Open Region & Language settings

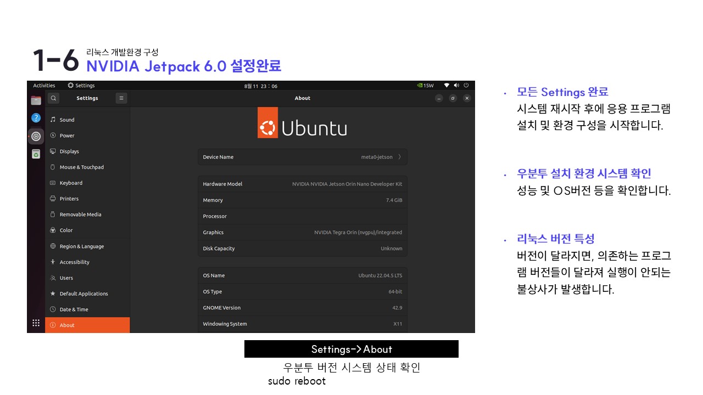tap(88, 246)
